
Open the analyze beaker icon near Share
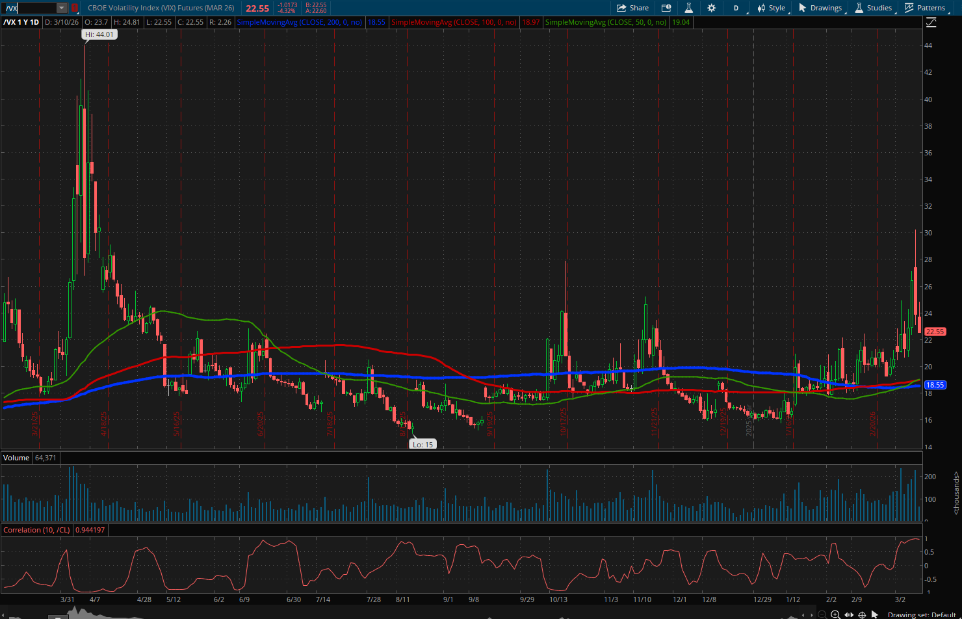(688, 8)
